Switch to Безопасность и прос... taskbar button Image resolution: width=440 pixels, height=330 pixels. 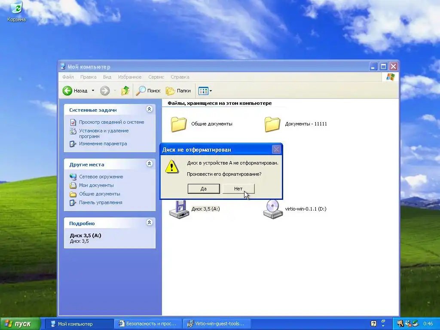148,324
